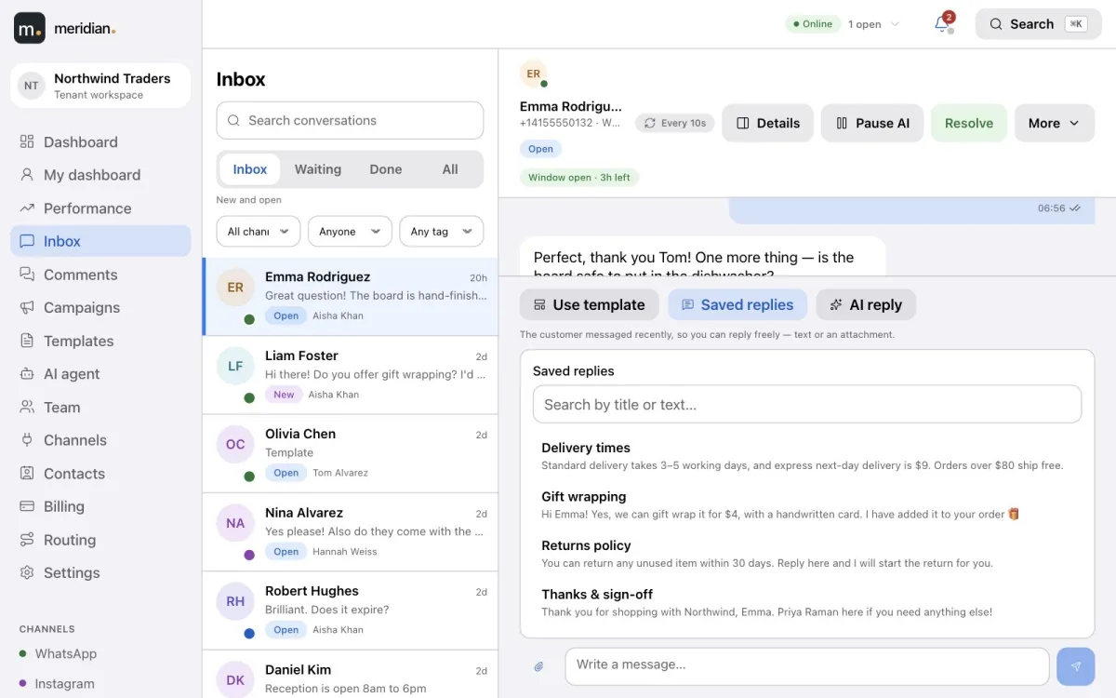Screen dimensions: 1116x698
Task: Open Templates from the sidebar
Action: [100, 341]
